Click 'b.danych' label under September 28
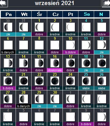 coord(23,106)
